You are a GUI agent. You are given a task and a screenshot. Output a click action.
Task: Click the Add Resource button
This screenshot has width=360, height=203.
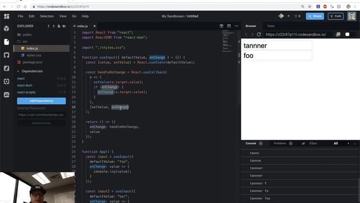[41, 123]
